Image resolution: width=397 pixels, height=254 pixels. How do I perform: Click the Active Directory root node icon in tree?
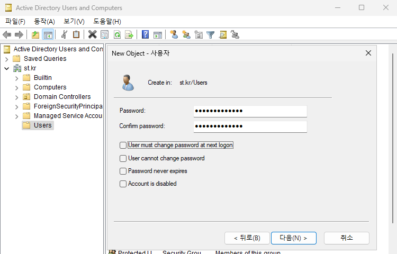click(x=7, y=49)
